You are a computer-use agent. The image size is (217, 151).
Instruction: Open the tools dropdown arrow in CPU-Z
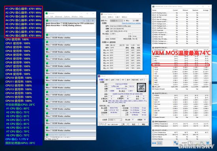(x=128, y=124)
